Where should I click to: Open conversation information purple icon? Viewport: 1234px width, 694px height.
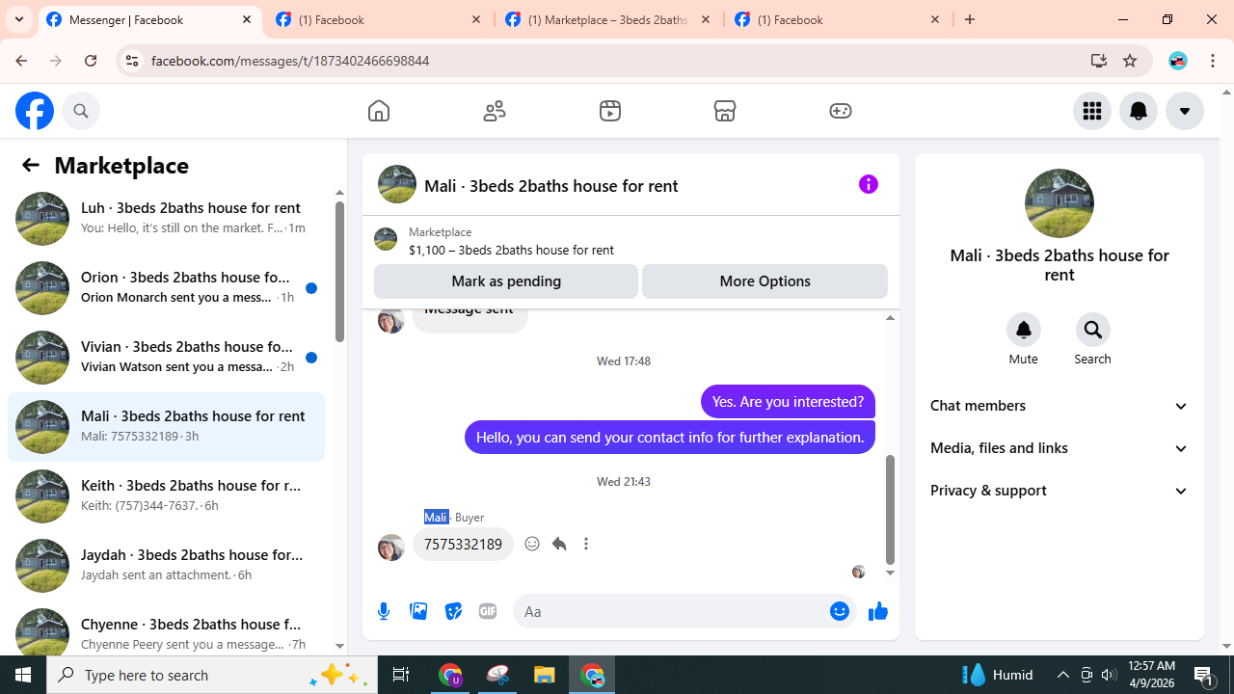pos(869,184)
